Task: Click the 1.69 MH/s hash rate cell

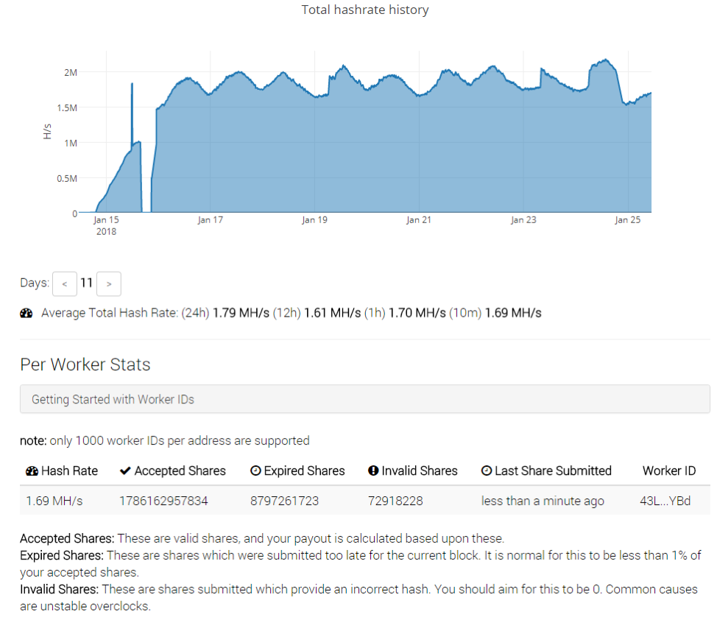Action: [54, 501]
